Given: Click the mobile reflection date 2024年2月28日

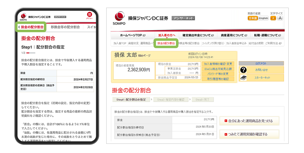Looking at the screenshot, I should 83,87.
